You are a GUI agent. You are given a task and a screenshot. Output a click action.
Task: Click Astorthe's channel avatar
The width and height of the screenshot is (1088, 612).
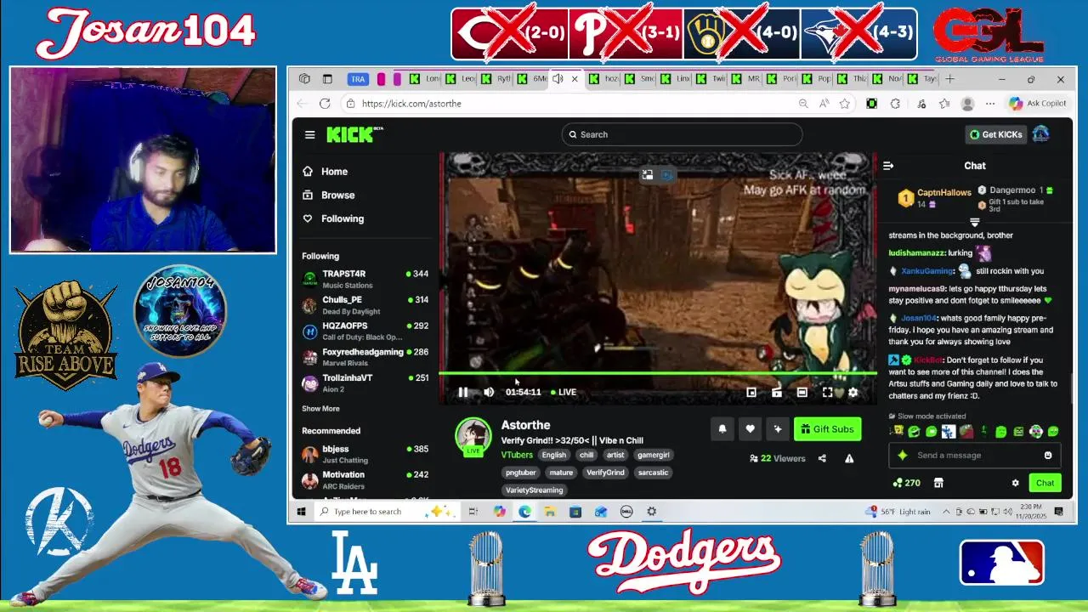(x=473, y=437)
